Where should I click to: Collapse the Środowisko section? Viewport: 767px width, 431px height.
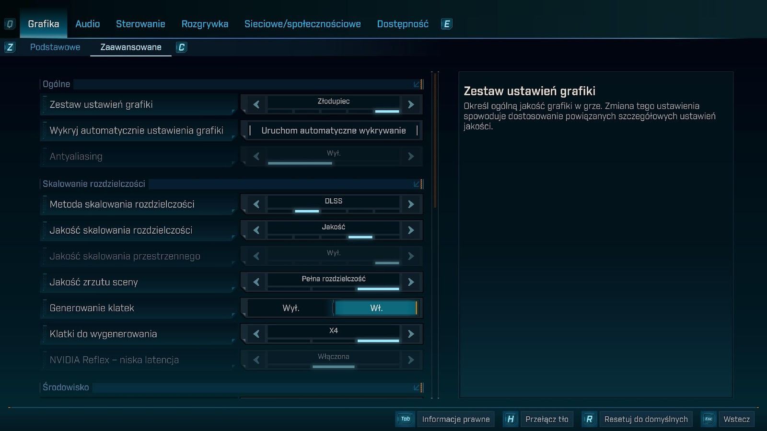pyautogui.click(x=417, y=387)
